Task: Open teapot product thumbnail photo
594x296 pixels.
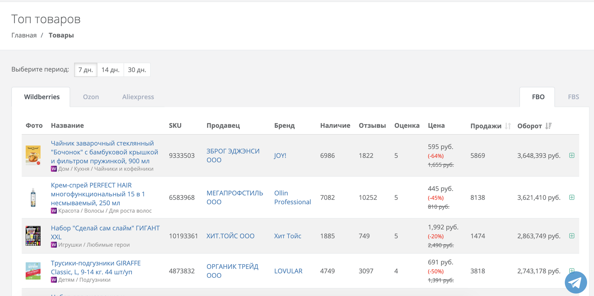Action: click(33, 156)
